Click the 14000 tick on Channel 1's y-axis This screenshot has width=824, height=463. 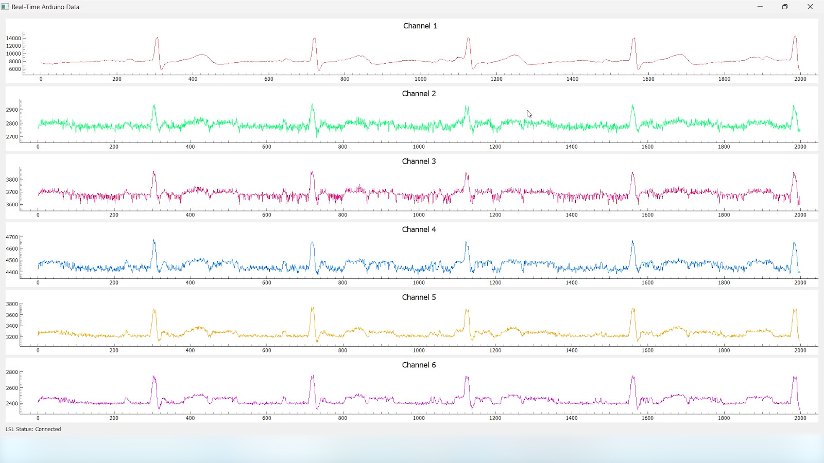click(13, 38)
